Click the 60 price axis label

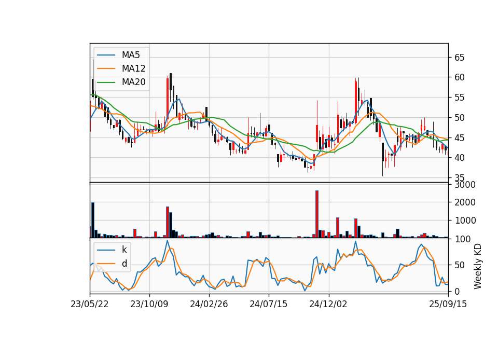[459, 77]
